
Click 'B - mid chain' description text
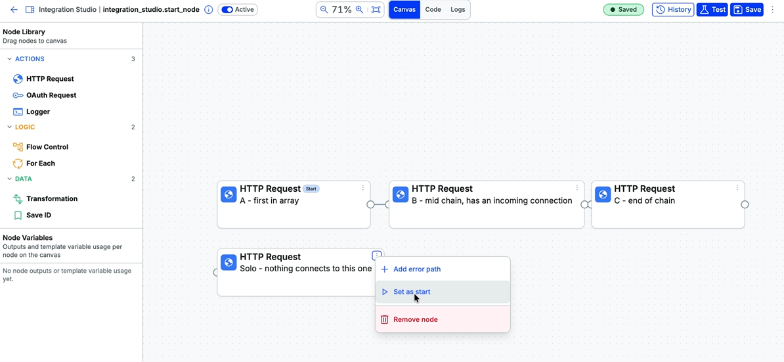492,200
